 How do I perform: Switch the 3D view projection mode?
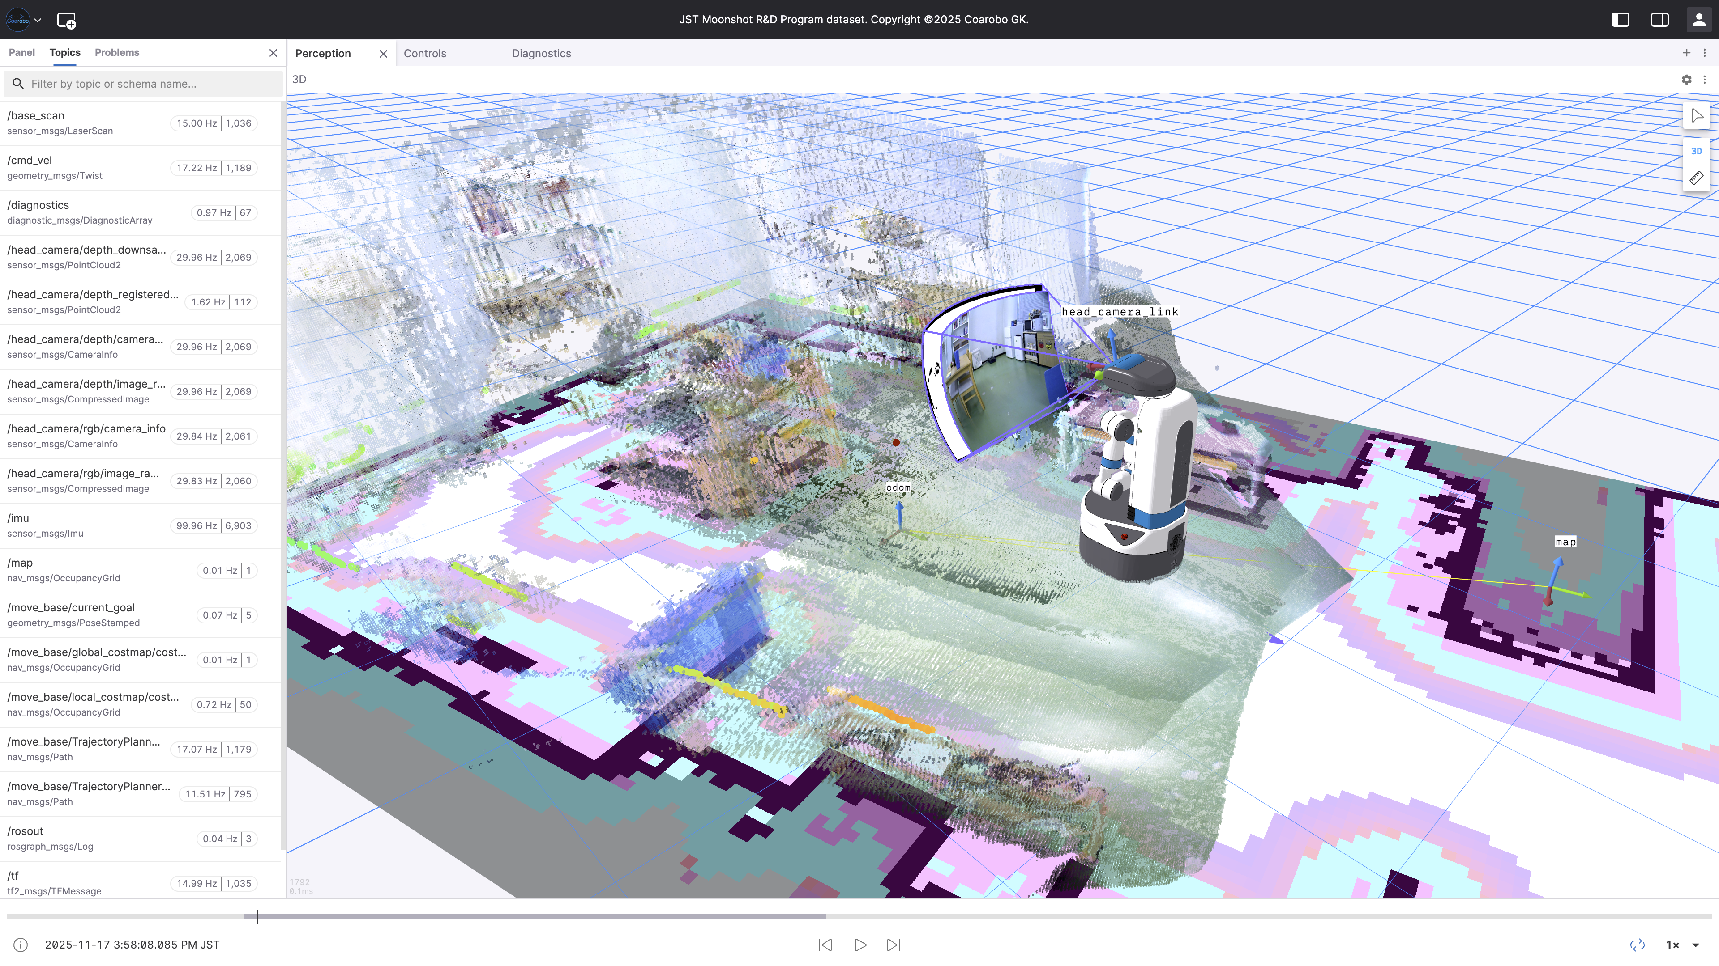[1696, 151]
